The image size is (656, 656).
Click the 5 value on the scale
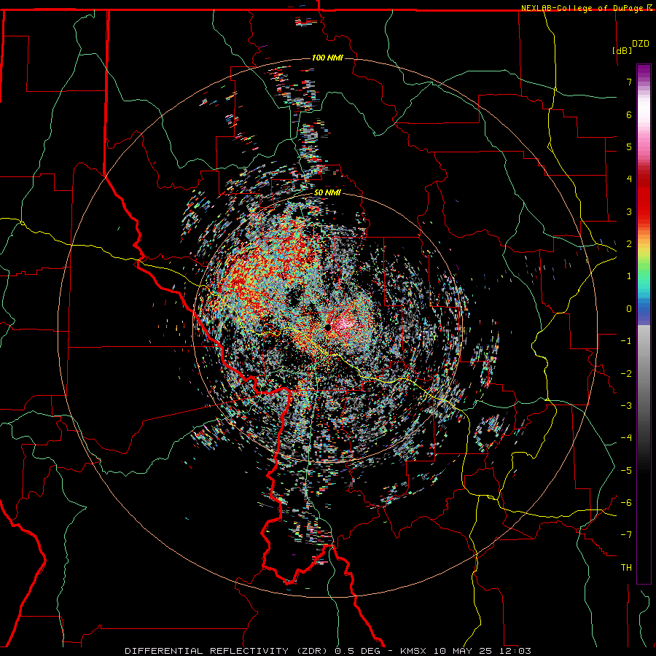tap(629, 147)
